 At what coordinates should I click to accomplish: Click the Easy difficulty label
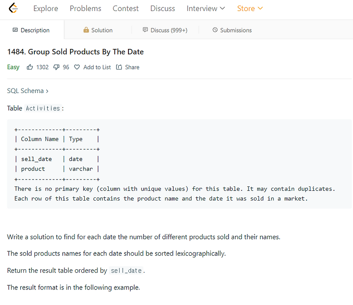[x=13, y=67]
